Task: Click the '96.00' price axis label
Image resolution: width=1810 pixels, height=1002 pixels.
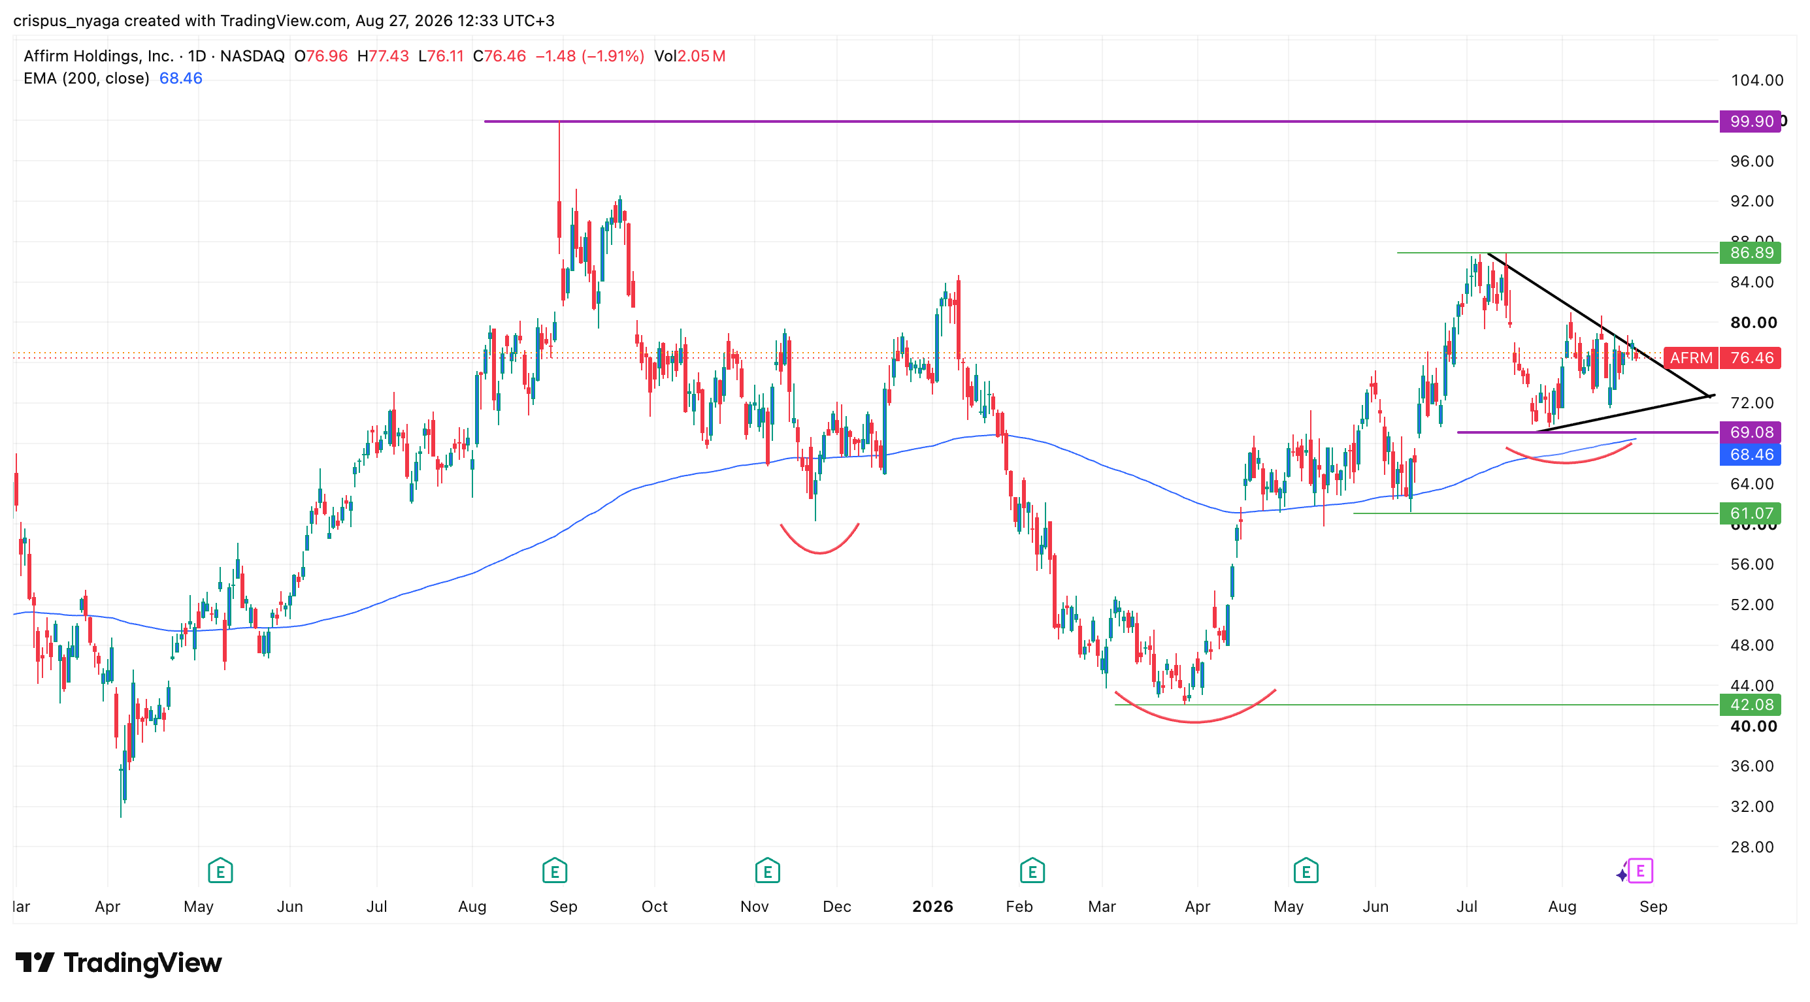Action: pos(1752,161)
